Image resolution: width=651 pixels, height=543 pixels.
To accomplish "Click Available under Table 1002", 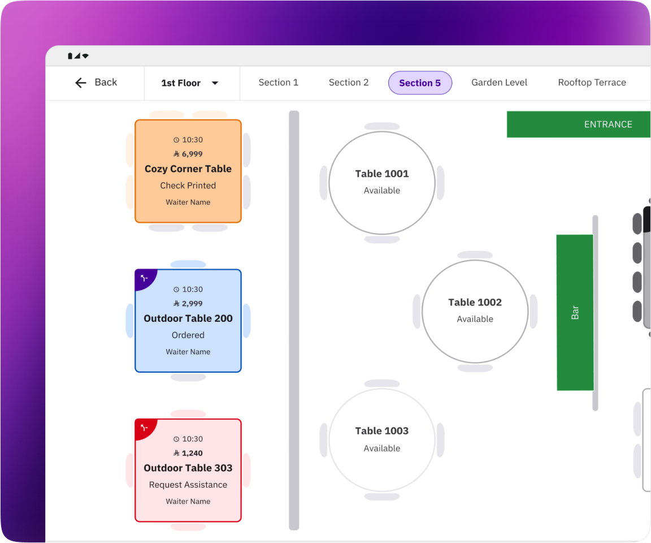I will coord(475,319).
